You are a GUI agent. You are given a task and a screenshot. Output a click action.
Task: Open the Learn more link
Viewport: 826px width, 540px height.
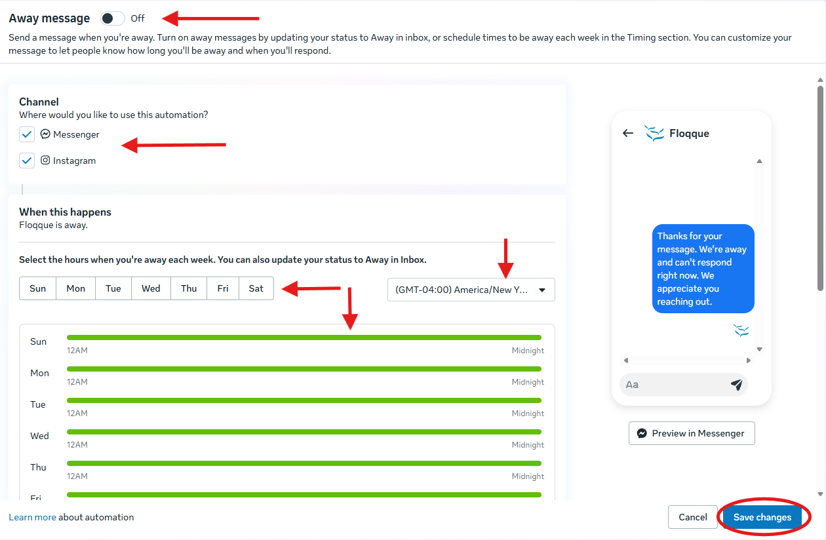click(x=32, y=517)
